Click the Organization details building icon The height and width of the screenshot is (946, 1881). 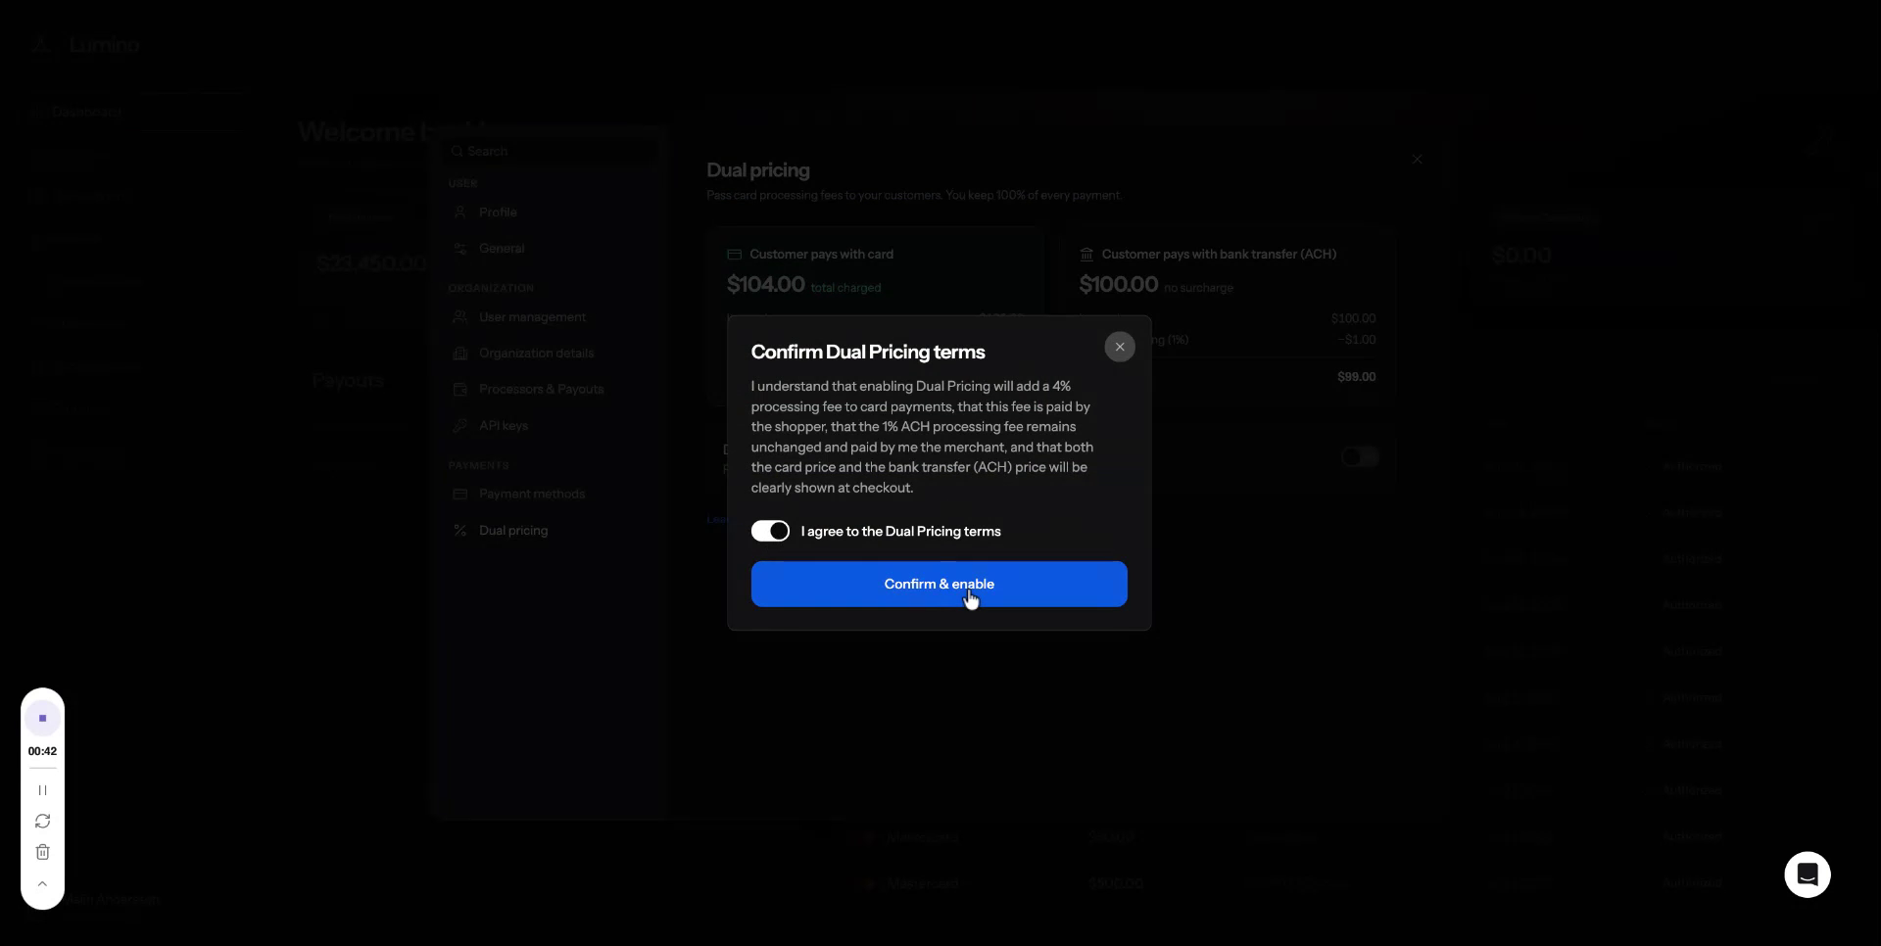click(x=459, y=353)
